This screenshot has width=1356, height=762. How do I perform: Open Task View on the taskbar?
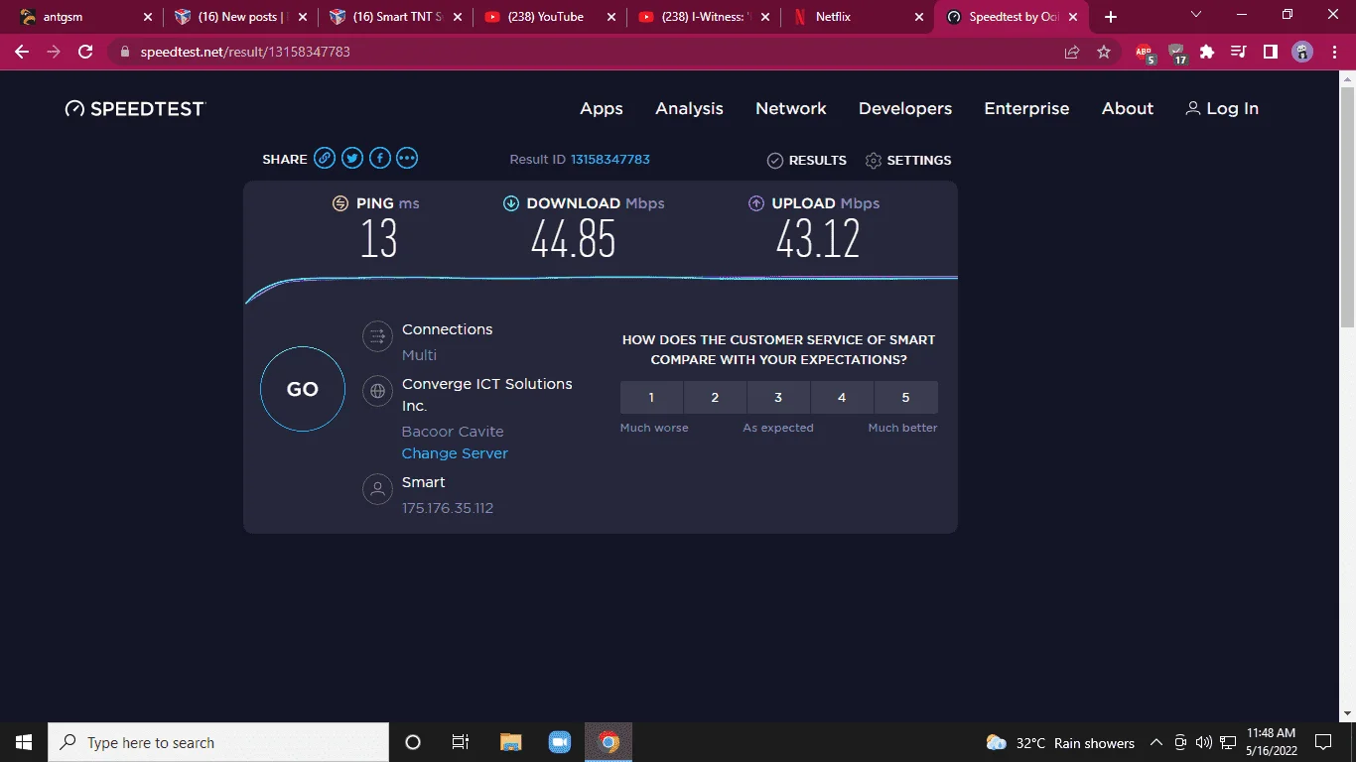tap(461, 742)
